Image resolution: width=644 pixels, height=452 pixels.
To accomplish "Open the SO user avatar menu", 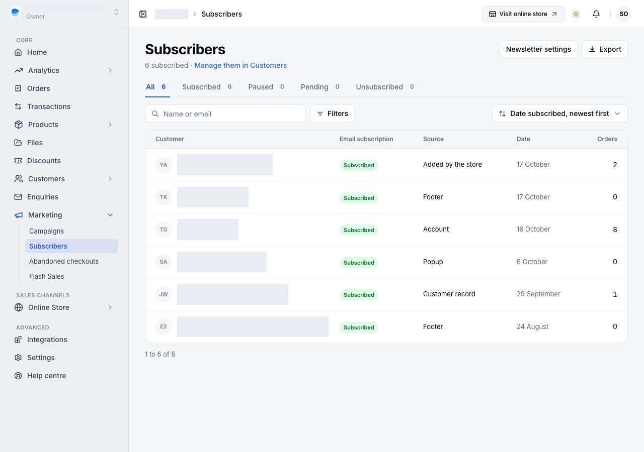I will (624, 14).
